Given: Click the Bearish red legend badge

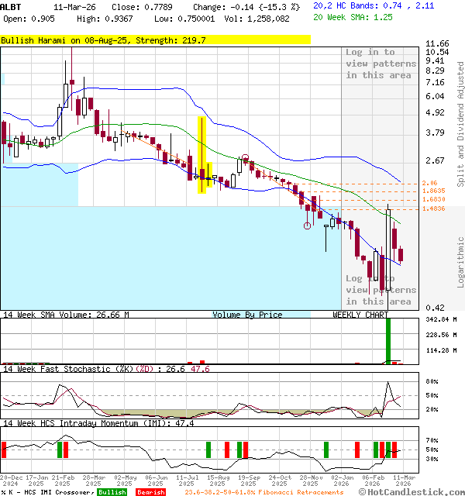Looking at the screenshot, I should 150,491.
